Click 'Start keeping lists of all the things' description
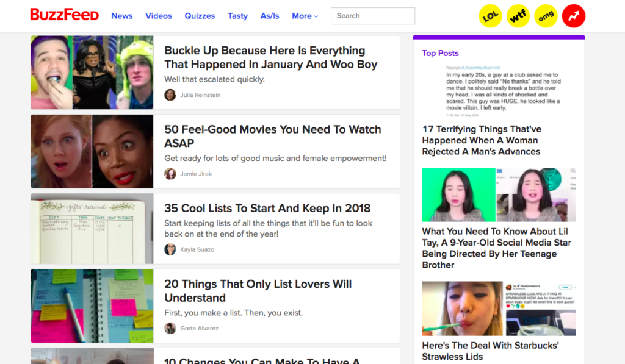Viewport: 625px width, 364px height. tap(269, 229)
